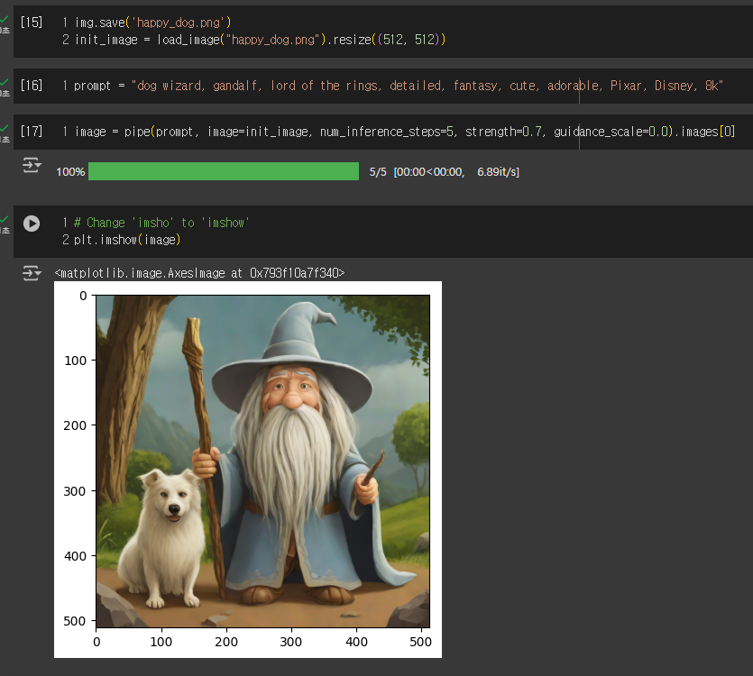Viewport: 753px width, 676px height.
Task: Click the green checkmark beside the imshow cell
Action: 5,219
